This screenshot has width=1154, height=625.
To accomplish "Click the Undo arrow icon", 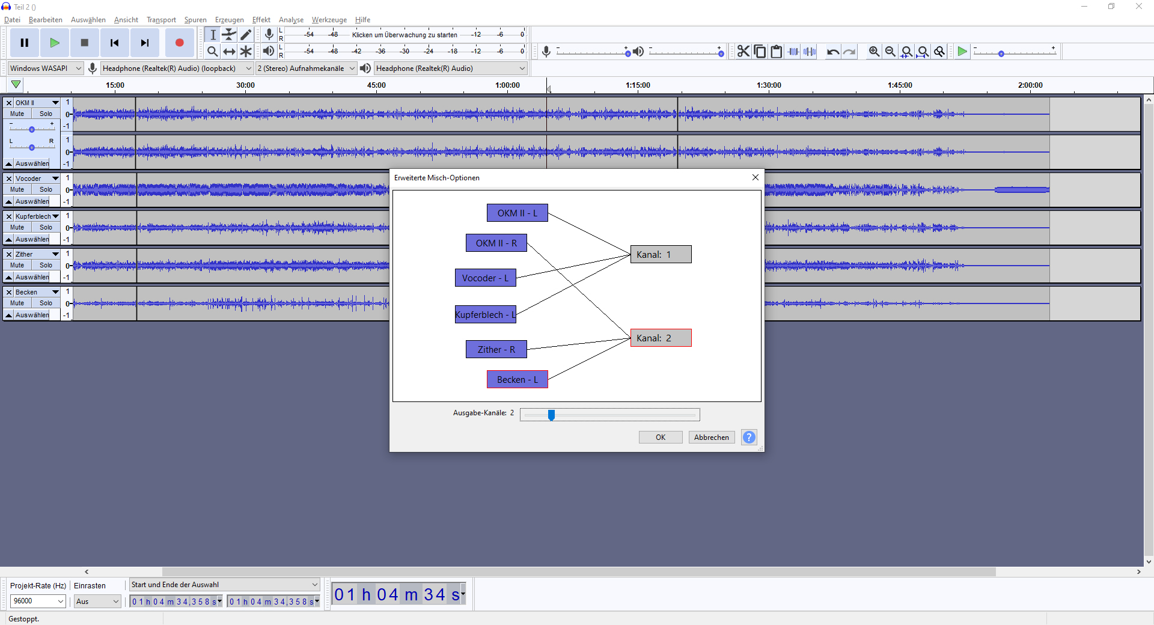I will click(x=832, y=52).
